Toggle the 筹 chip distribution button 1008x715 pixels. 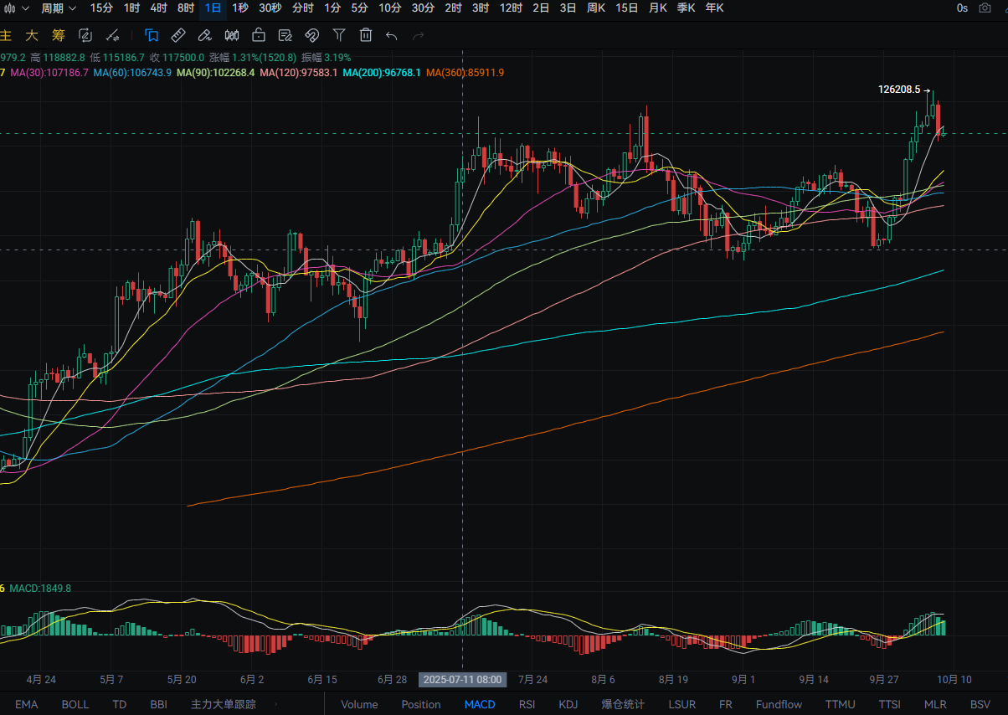(58, 35)
